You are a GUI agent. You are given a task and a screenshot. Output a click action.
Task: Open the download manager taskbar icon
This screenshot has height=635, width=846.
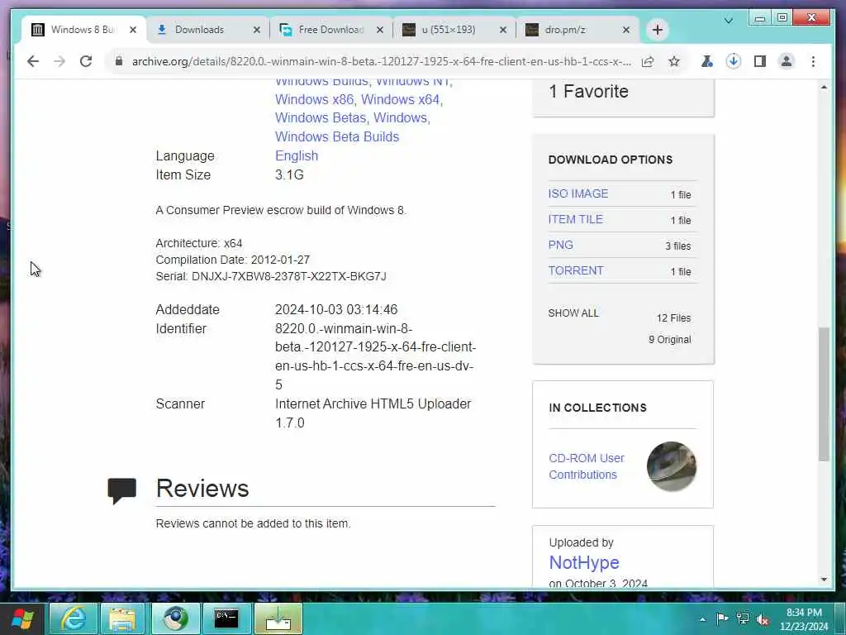[x=278, y=618]
